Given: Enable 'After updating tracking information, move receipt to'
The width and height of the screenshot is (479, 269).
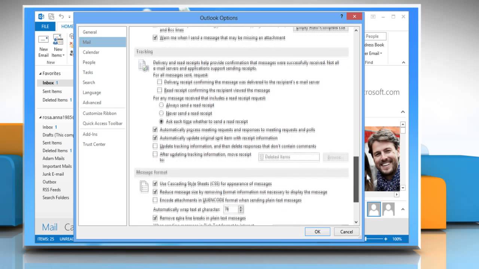Looking at the screenshot, I should point(155,154).
